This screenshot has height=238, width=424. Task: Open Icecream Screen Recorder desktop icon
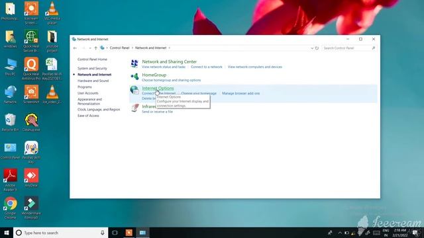(x=31, y=13)
